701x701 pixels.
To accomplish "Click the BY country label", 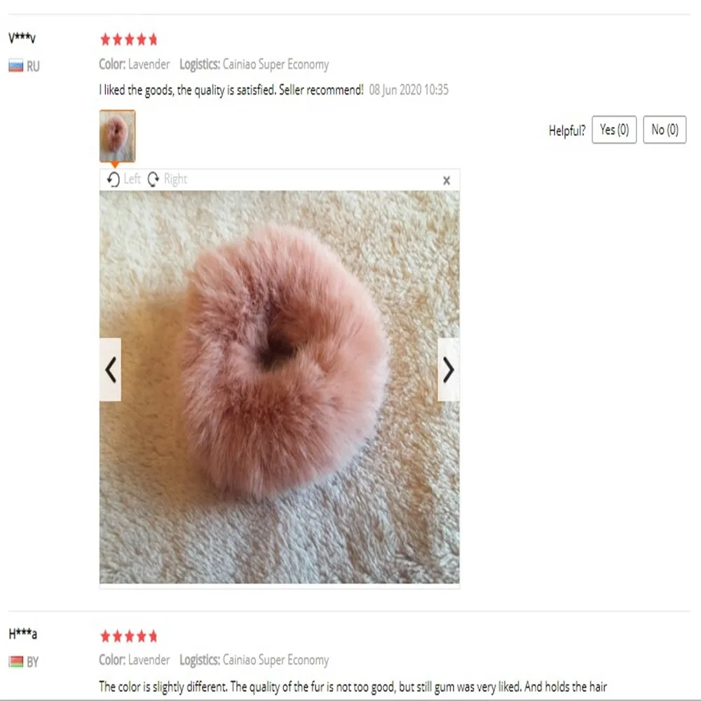I will [33, 662].
